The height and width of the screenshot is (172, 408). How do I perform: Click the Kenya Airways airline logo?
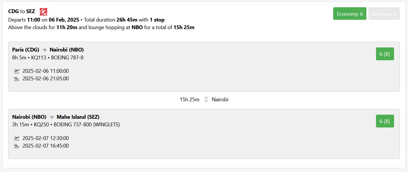[43, 12]
